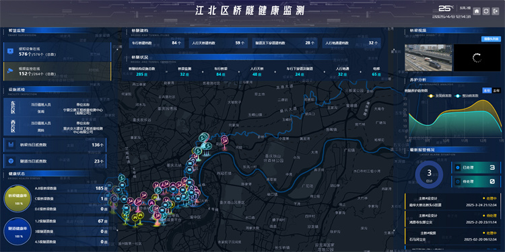Open the loading black video thumbnail
Image resolution: width=505 pixels, height=252 pixels.
coord(477,58)
